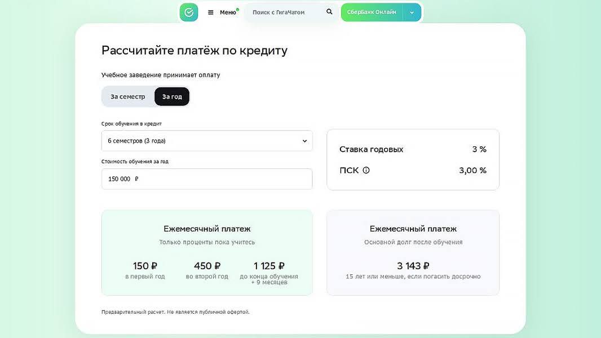Image resolution: width=601 pixels, height=338 pixels.
Task: Click the 150 ₽ first-year payment value
Action: click(145, 266)
